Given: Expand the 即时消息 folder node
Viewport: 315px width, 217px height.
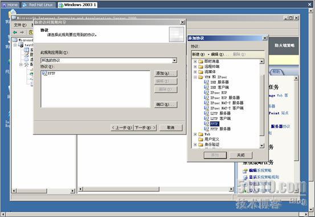Looking at the screenshot, I should pos(195,62).
